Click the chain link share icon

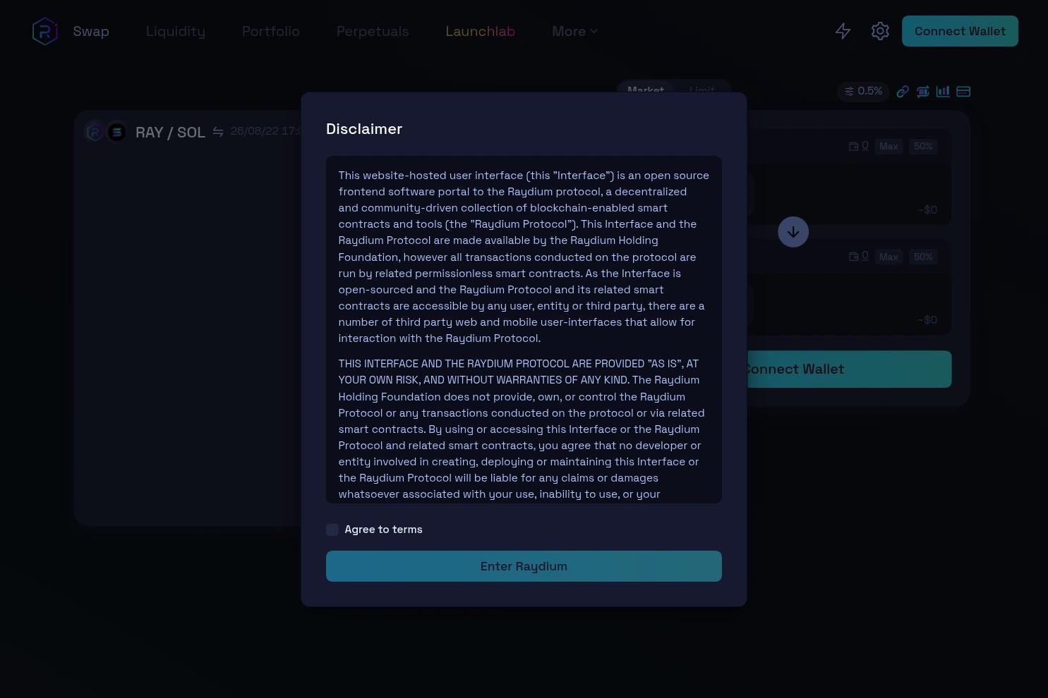click(x=903, y=92)
